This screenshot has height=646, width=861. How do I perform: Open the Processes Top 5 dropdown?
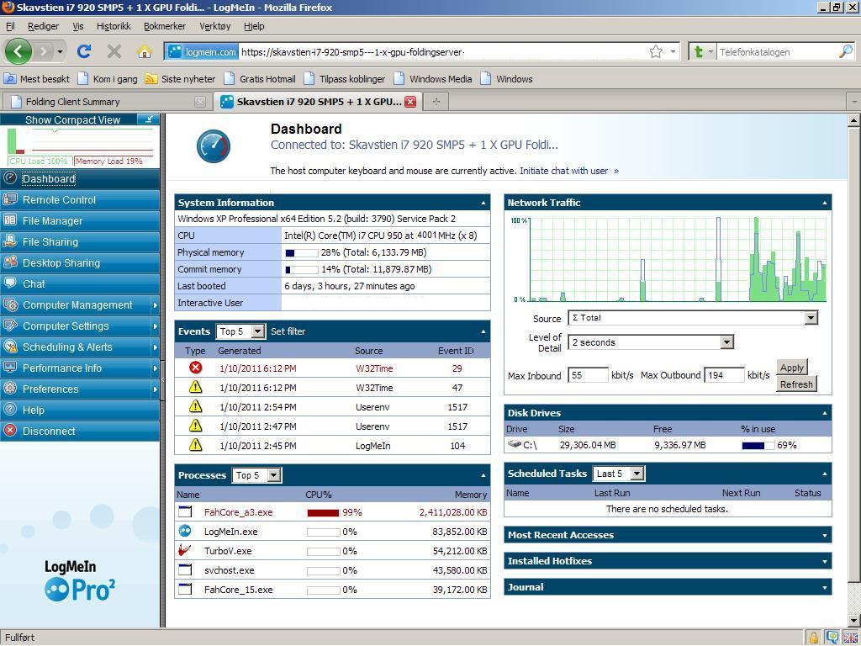pyautogui.click(x=257, y=475)
